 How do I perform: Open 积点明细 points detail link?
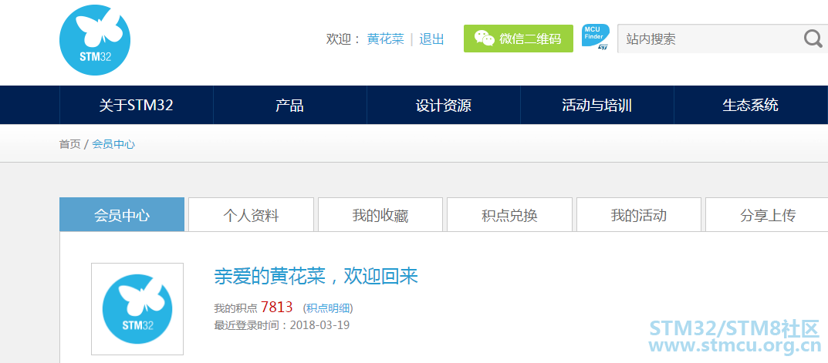pos(328,308)
